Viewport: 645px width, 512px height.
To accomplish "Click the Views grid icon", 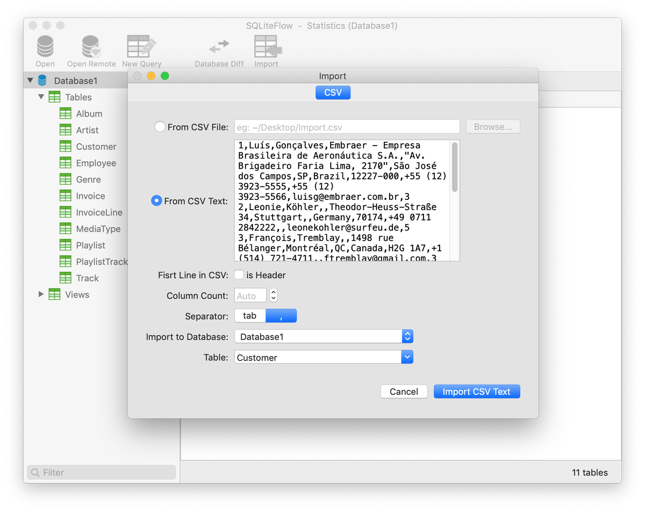I will (54, 294).
